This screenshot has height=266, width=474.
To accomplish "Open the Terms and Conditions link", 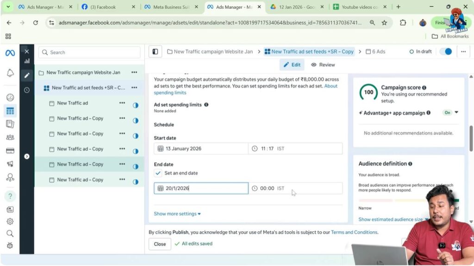I will pos(354,232).
